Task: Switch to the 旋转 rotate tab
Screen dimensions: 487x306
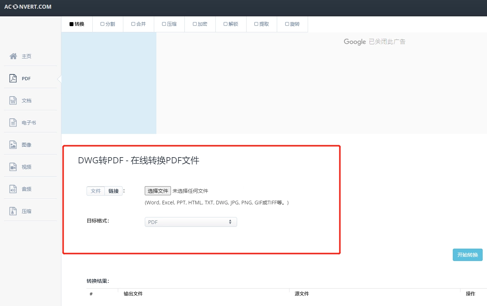Action: pyautogui.click(x=292, y=24)
